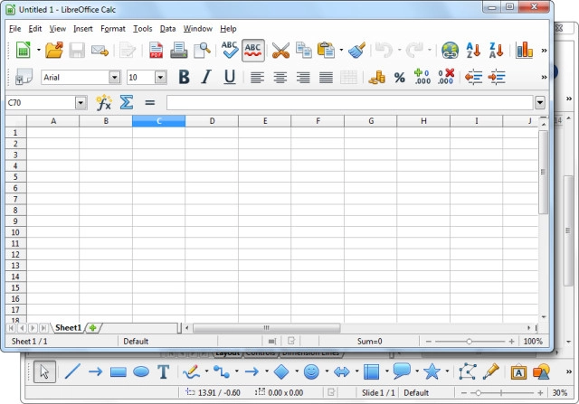Select the Clone Formatting paintbrush

356,51
